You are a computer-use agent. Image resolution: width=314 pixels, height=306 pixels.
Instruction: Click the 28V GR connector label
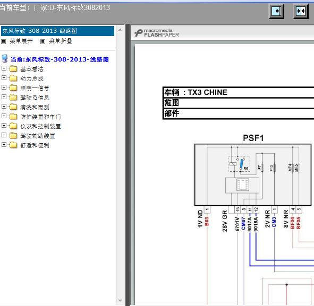click(x=225, y=221)
